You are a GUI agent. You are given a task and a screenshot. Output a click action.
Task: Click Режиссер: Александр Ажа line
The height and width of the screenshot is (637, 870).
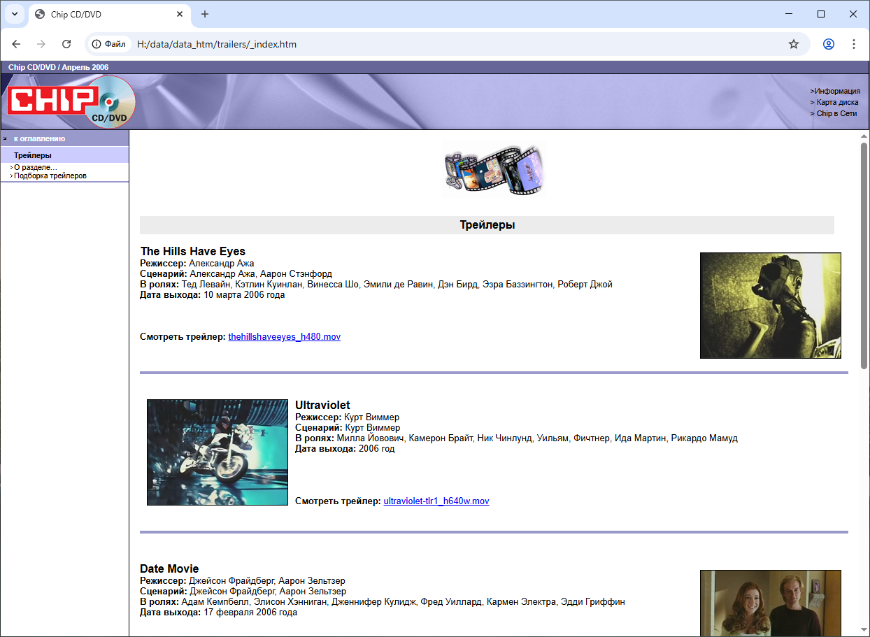[197, 264]
